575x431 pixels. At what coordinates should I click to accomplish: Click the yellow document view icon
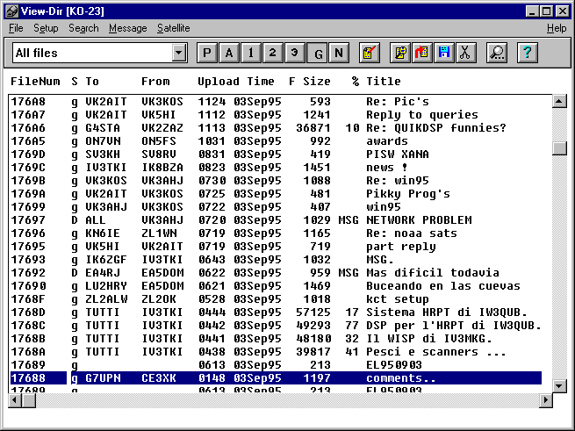[x=400, y=53]
